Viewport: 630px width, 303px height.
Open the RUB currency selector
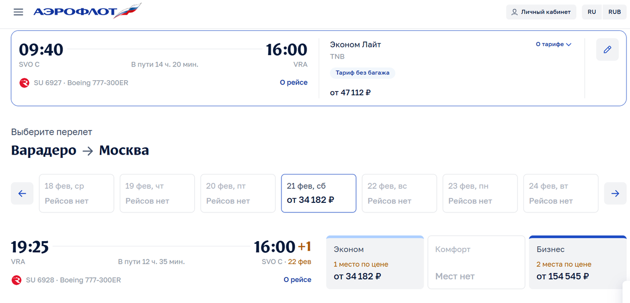pos(614,12)
